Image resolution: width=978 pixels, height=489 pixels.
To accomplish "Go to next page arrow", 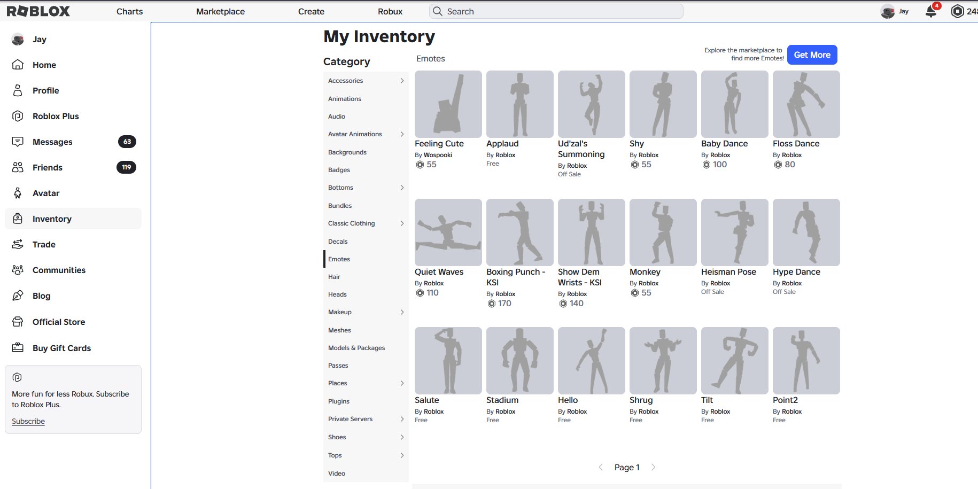I will click(653, 467).
